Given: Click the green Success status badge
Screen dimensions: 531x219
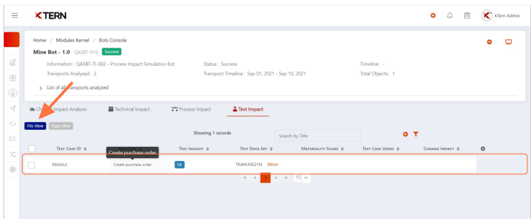Looking at the screenshot, I should (x=111, y=52).
